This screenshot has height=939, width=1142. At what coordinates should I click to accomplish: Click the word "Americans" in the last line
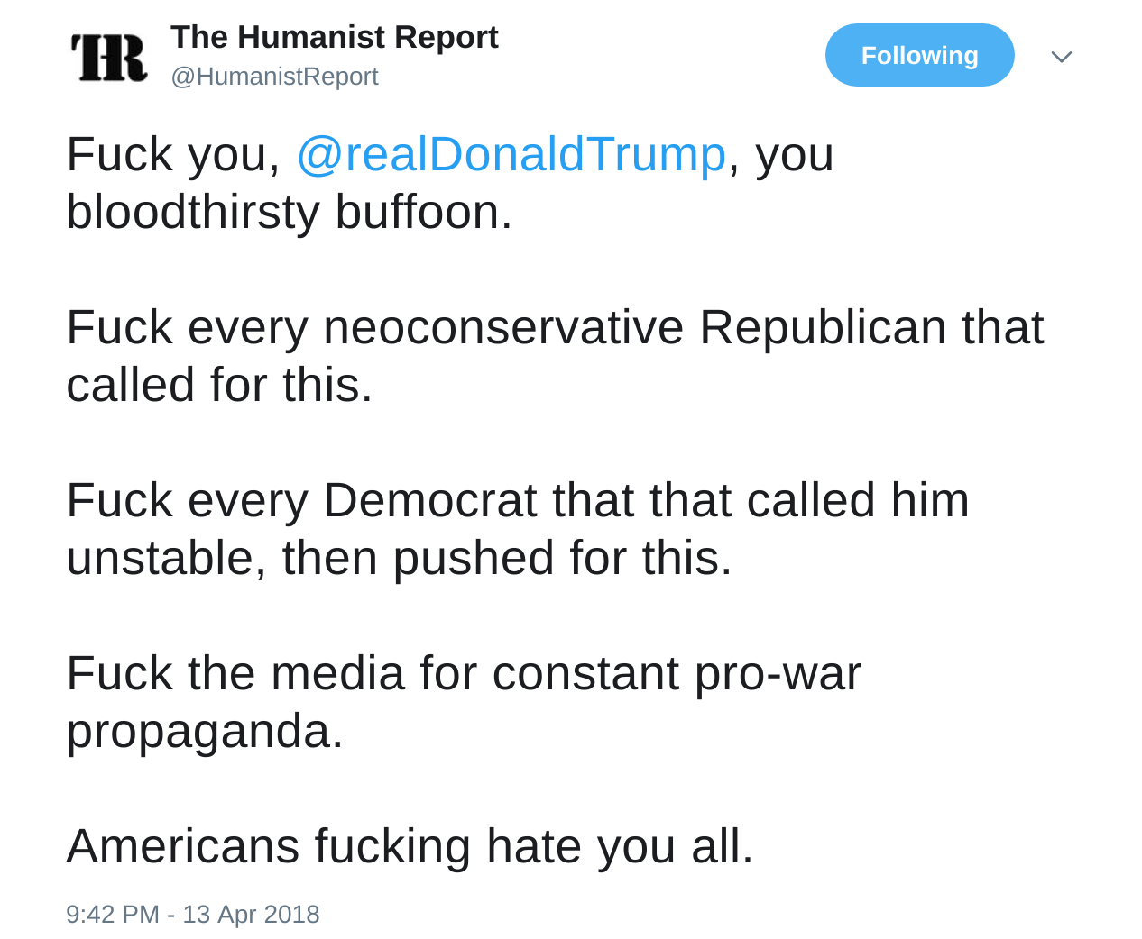click(182, 846)
